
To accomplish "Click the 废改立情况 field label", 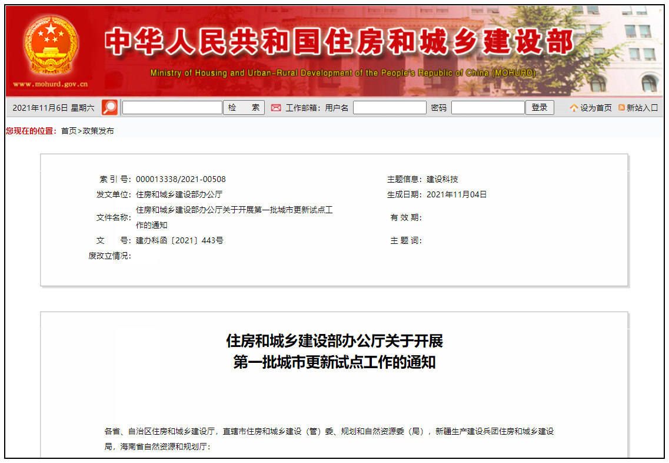I will pos(109,256).
